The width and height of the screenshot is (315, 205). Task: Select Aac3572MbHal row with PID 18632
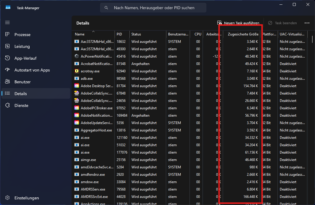click(190, 41)
